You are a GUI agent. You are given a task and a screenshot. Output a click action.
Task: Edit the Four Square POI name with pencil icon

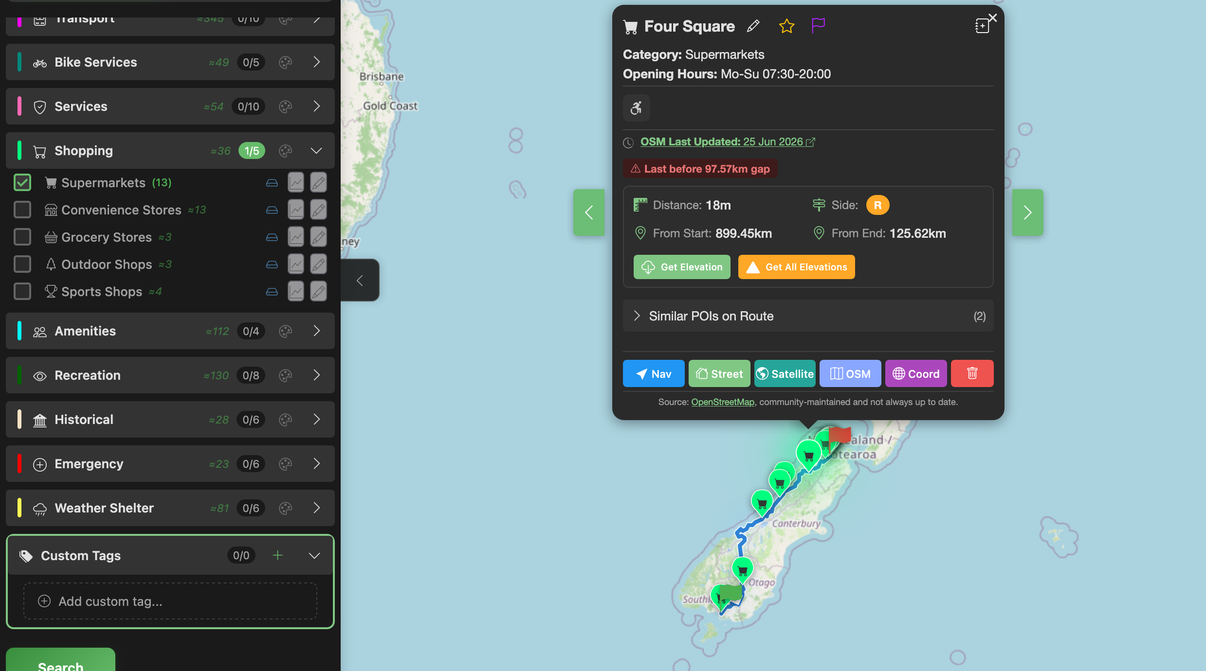(753, 26)
